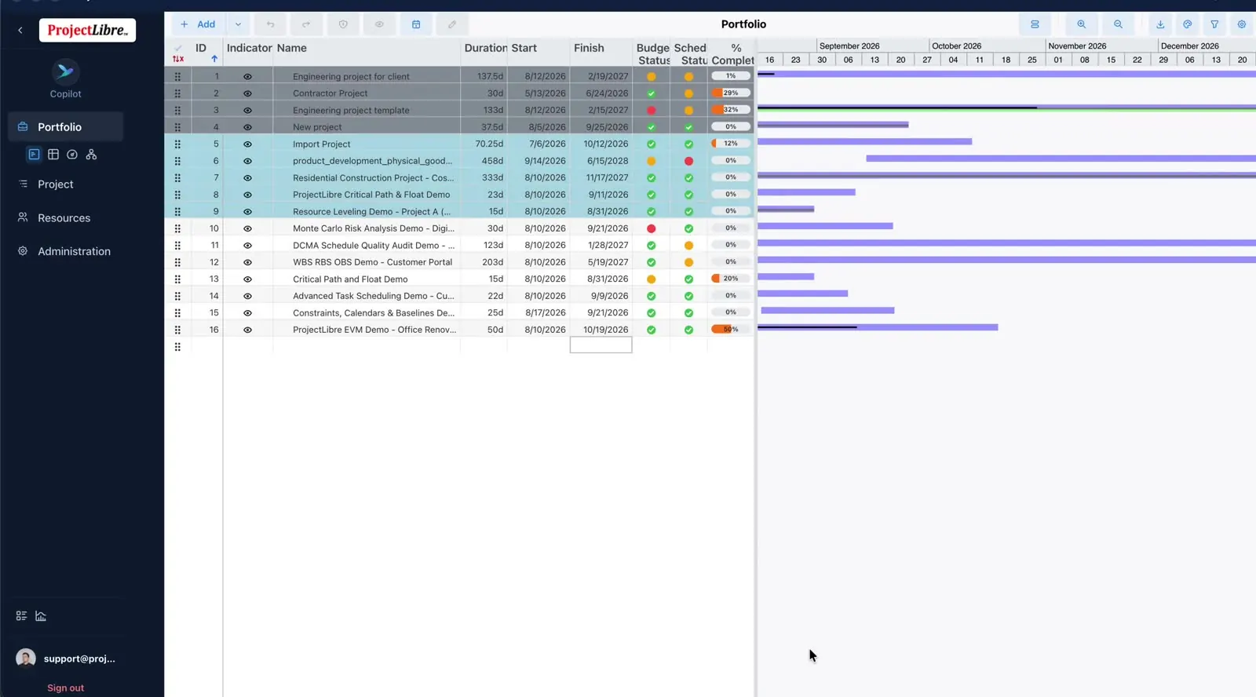The image size is (1256, 697).
Task: Click the 'ProjectLibre Critical Path & Float Demo' name
Action: click(x=371, y=195)
